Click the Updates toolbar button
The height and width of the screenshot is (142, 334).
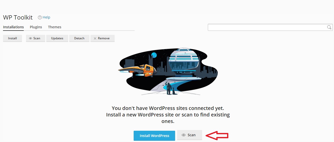point(57,38)
